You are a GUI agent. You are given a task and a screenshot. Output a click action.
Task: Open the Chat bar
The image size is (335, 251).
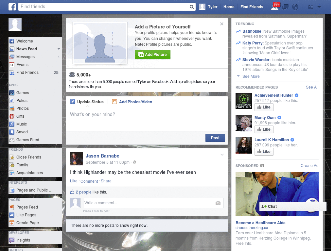point(293,207)
